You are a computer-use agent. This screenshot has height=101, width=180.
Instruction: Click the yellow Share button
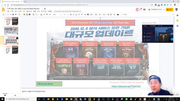pyautogui.click(x=170, y=10)
